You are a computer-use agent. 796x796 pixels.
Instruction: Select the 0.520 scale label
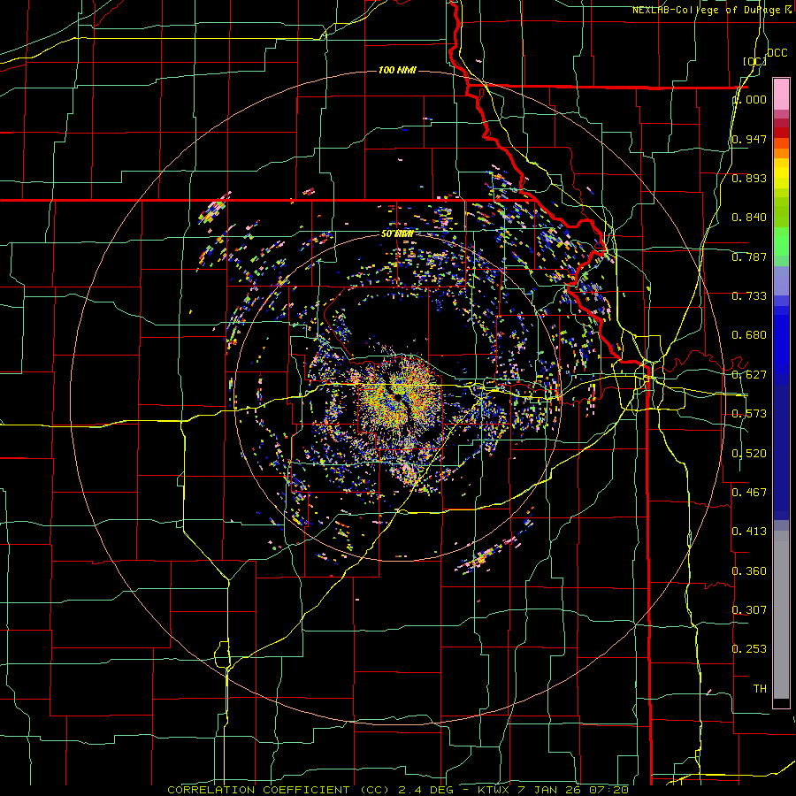pyautogui.click(x=749, y=454)
